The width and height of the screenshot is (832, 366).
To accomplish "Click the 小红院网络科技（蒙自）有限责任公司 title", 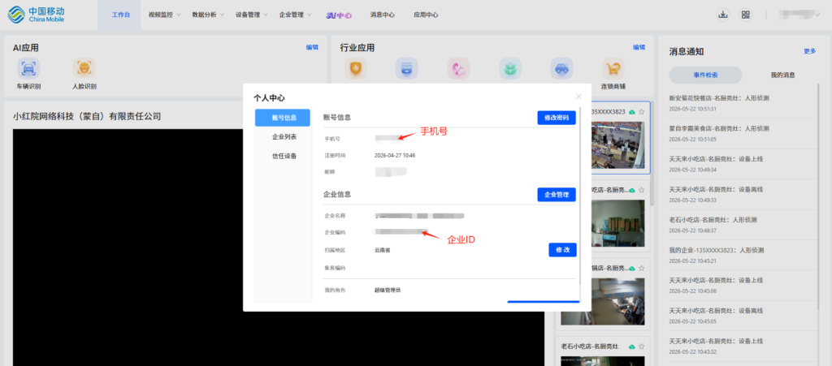I will pos(87,117).
